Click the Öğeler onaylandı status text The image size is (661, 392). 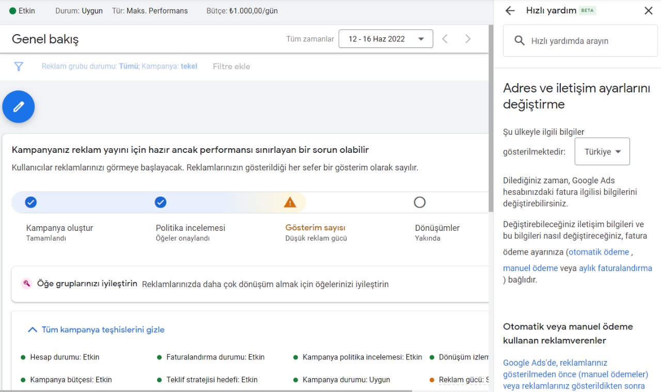(183, 238)
